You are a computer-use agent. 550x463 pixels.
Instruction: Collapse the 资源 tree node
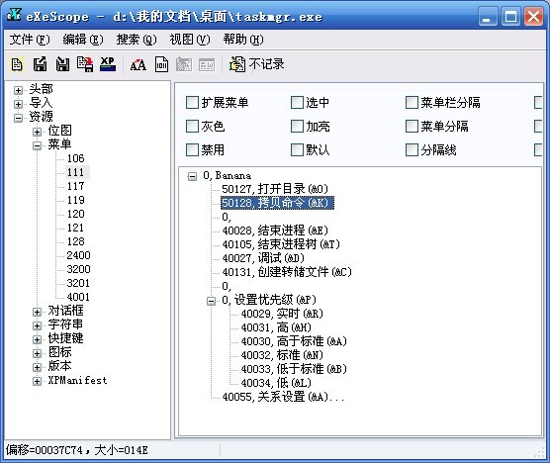click(x=18, y=118)
